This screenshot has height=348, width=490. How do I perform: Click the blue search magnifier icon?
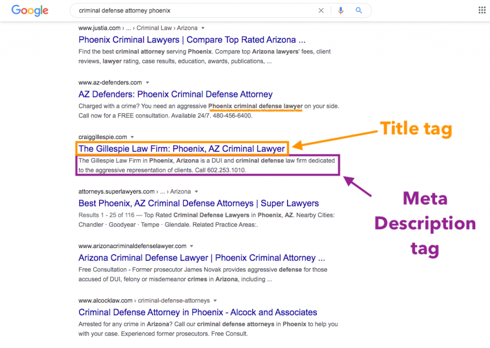click(359, 11)
